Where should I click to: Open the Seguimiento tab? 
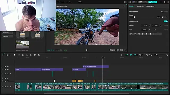pyautogui.click(x=150, y=6)
